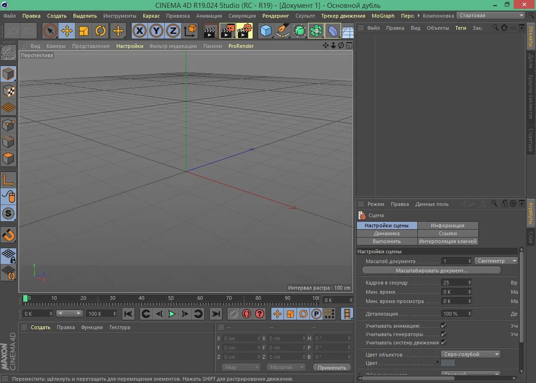Toggle Y axis lock

(156, 31)
